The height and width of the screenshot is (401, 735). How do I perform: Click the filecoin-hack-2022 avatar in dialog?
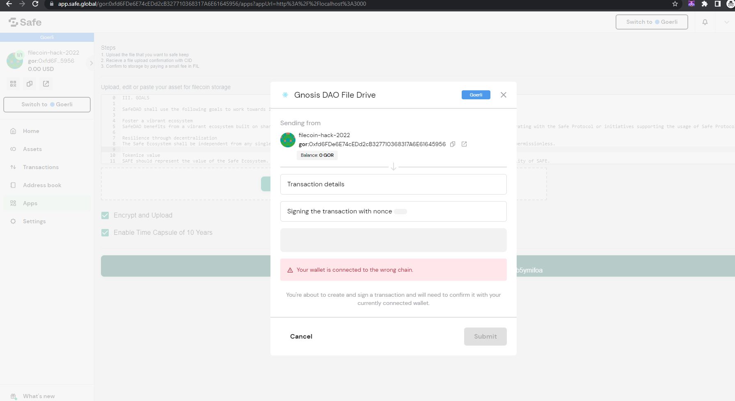pos(288,140)
